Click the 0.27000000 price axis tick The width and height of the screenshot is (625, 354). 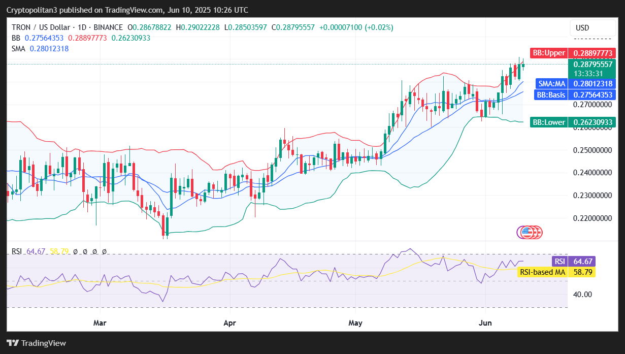coord(593,105)
